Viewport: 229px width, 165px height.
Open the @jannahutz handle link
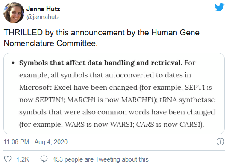click(43, 17)
